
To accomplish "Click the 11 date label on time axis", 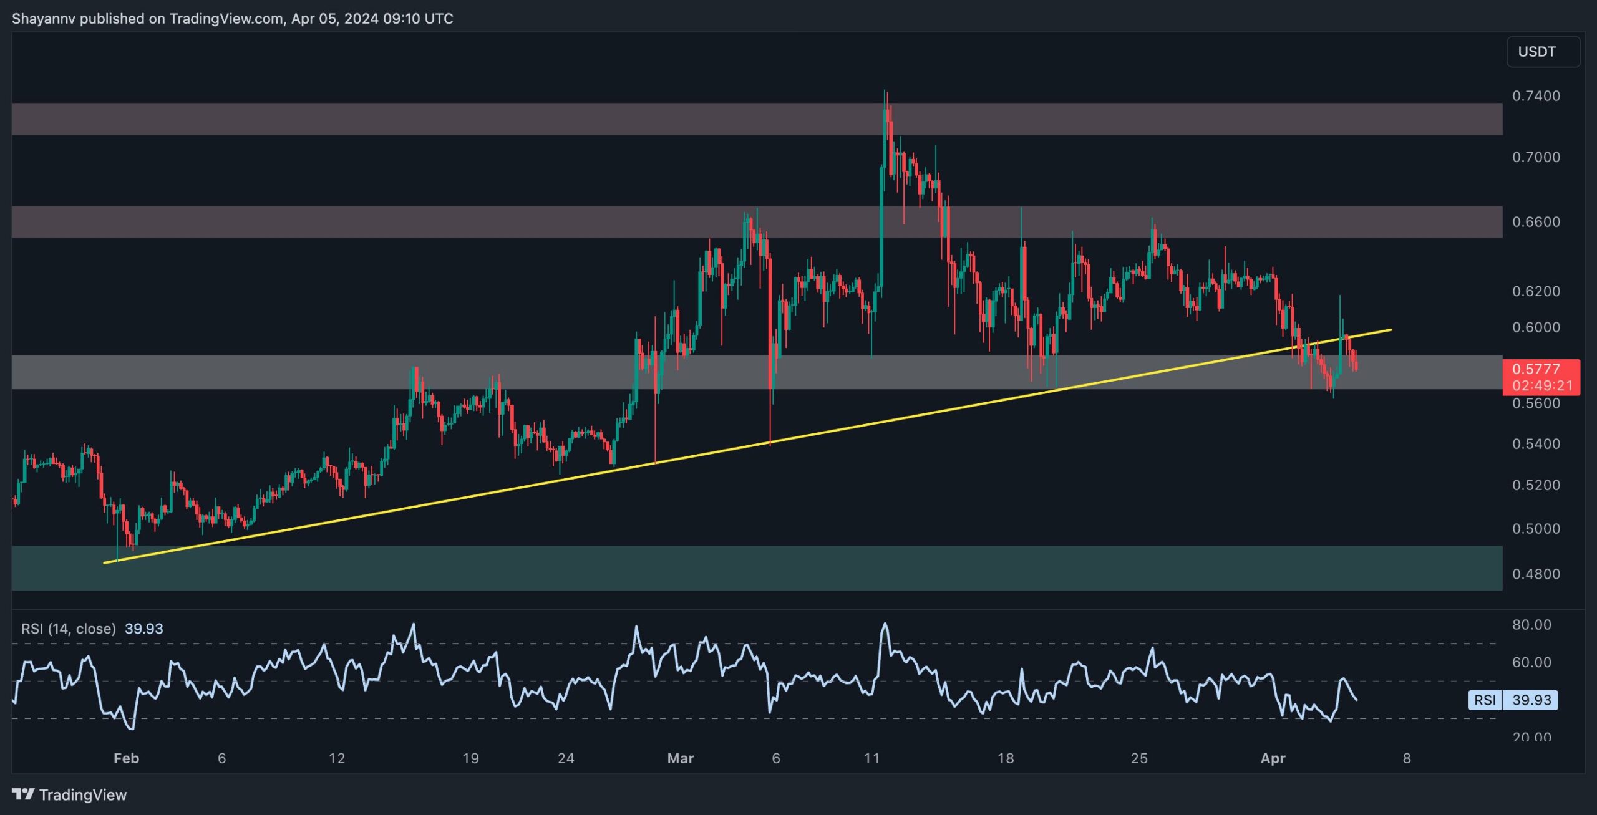I will [x=871, y=758].
